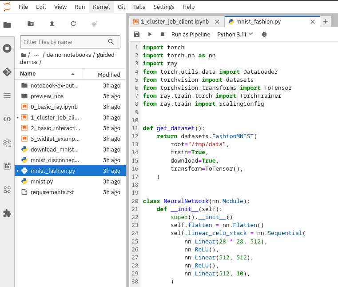This screenshot has height=287, width=338.
Task: Open the Python 3.11 kernel dropdown
Action: [x=235, y=34]
